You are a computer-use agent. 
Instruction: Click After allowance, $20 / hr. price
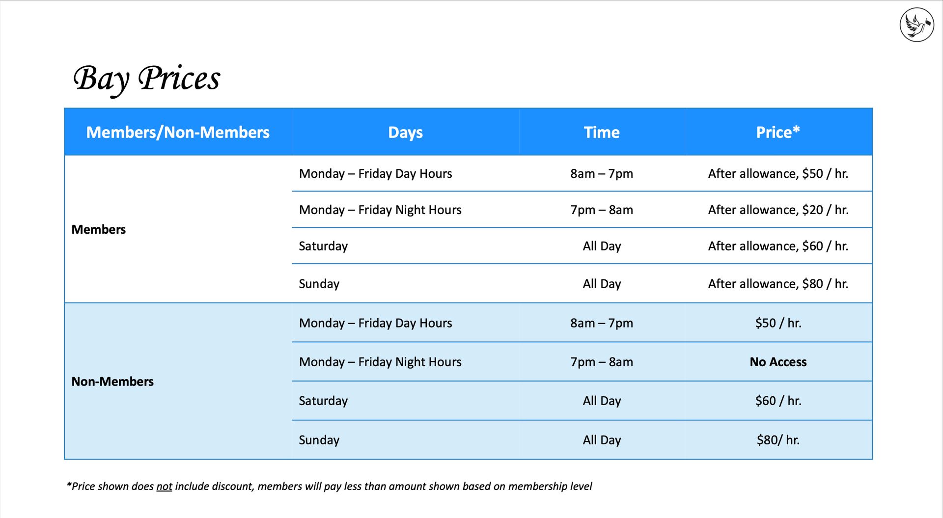pyautogui.click(x=778, y=210)
